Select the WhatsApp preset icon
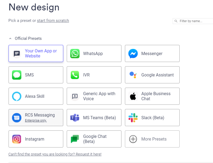 [75, 53]
